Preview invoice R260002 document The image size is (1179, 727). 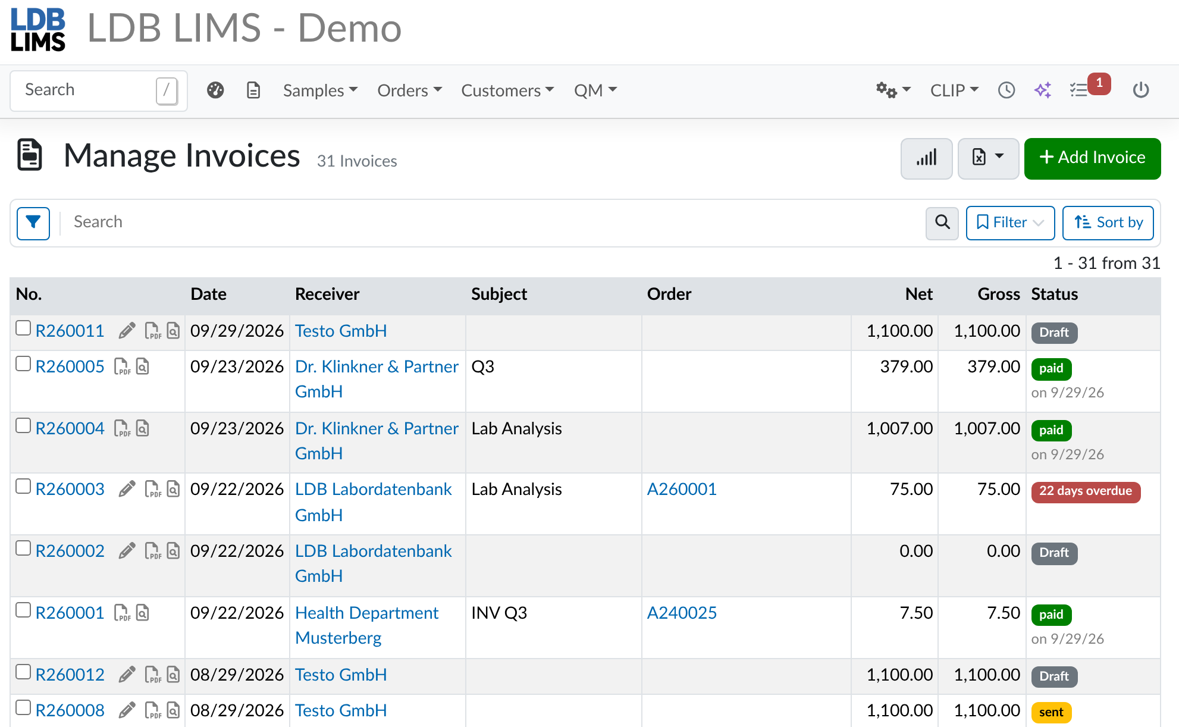pyautogui.click(x=173, y=551)
